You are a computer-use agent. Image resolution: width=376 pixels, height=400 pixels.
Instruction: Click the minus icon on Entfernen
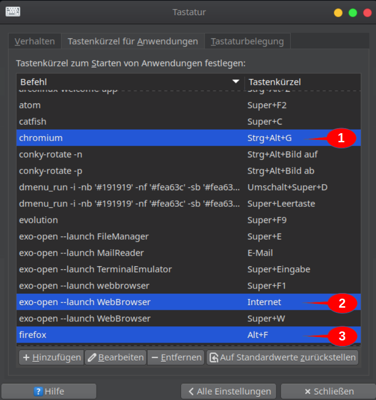pyautogui.click(x=154, y=358)
